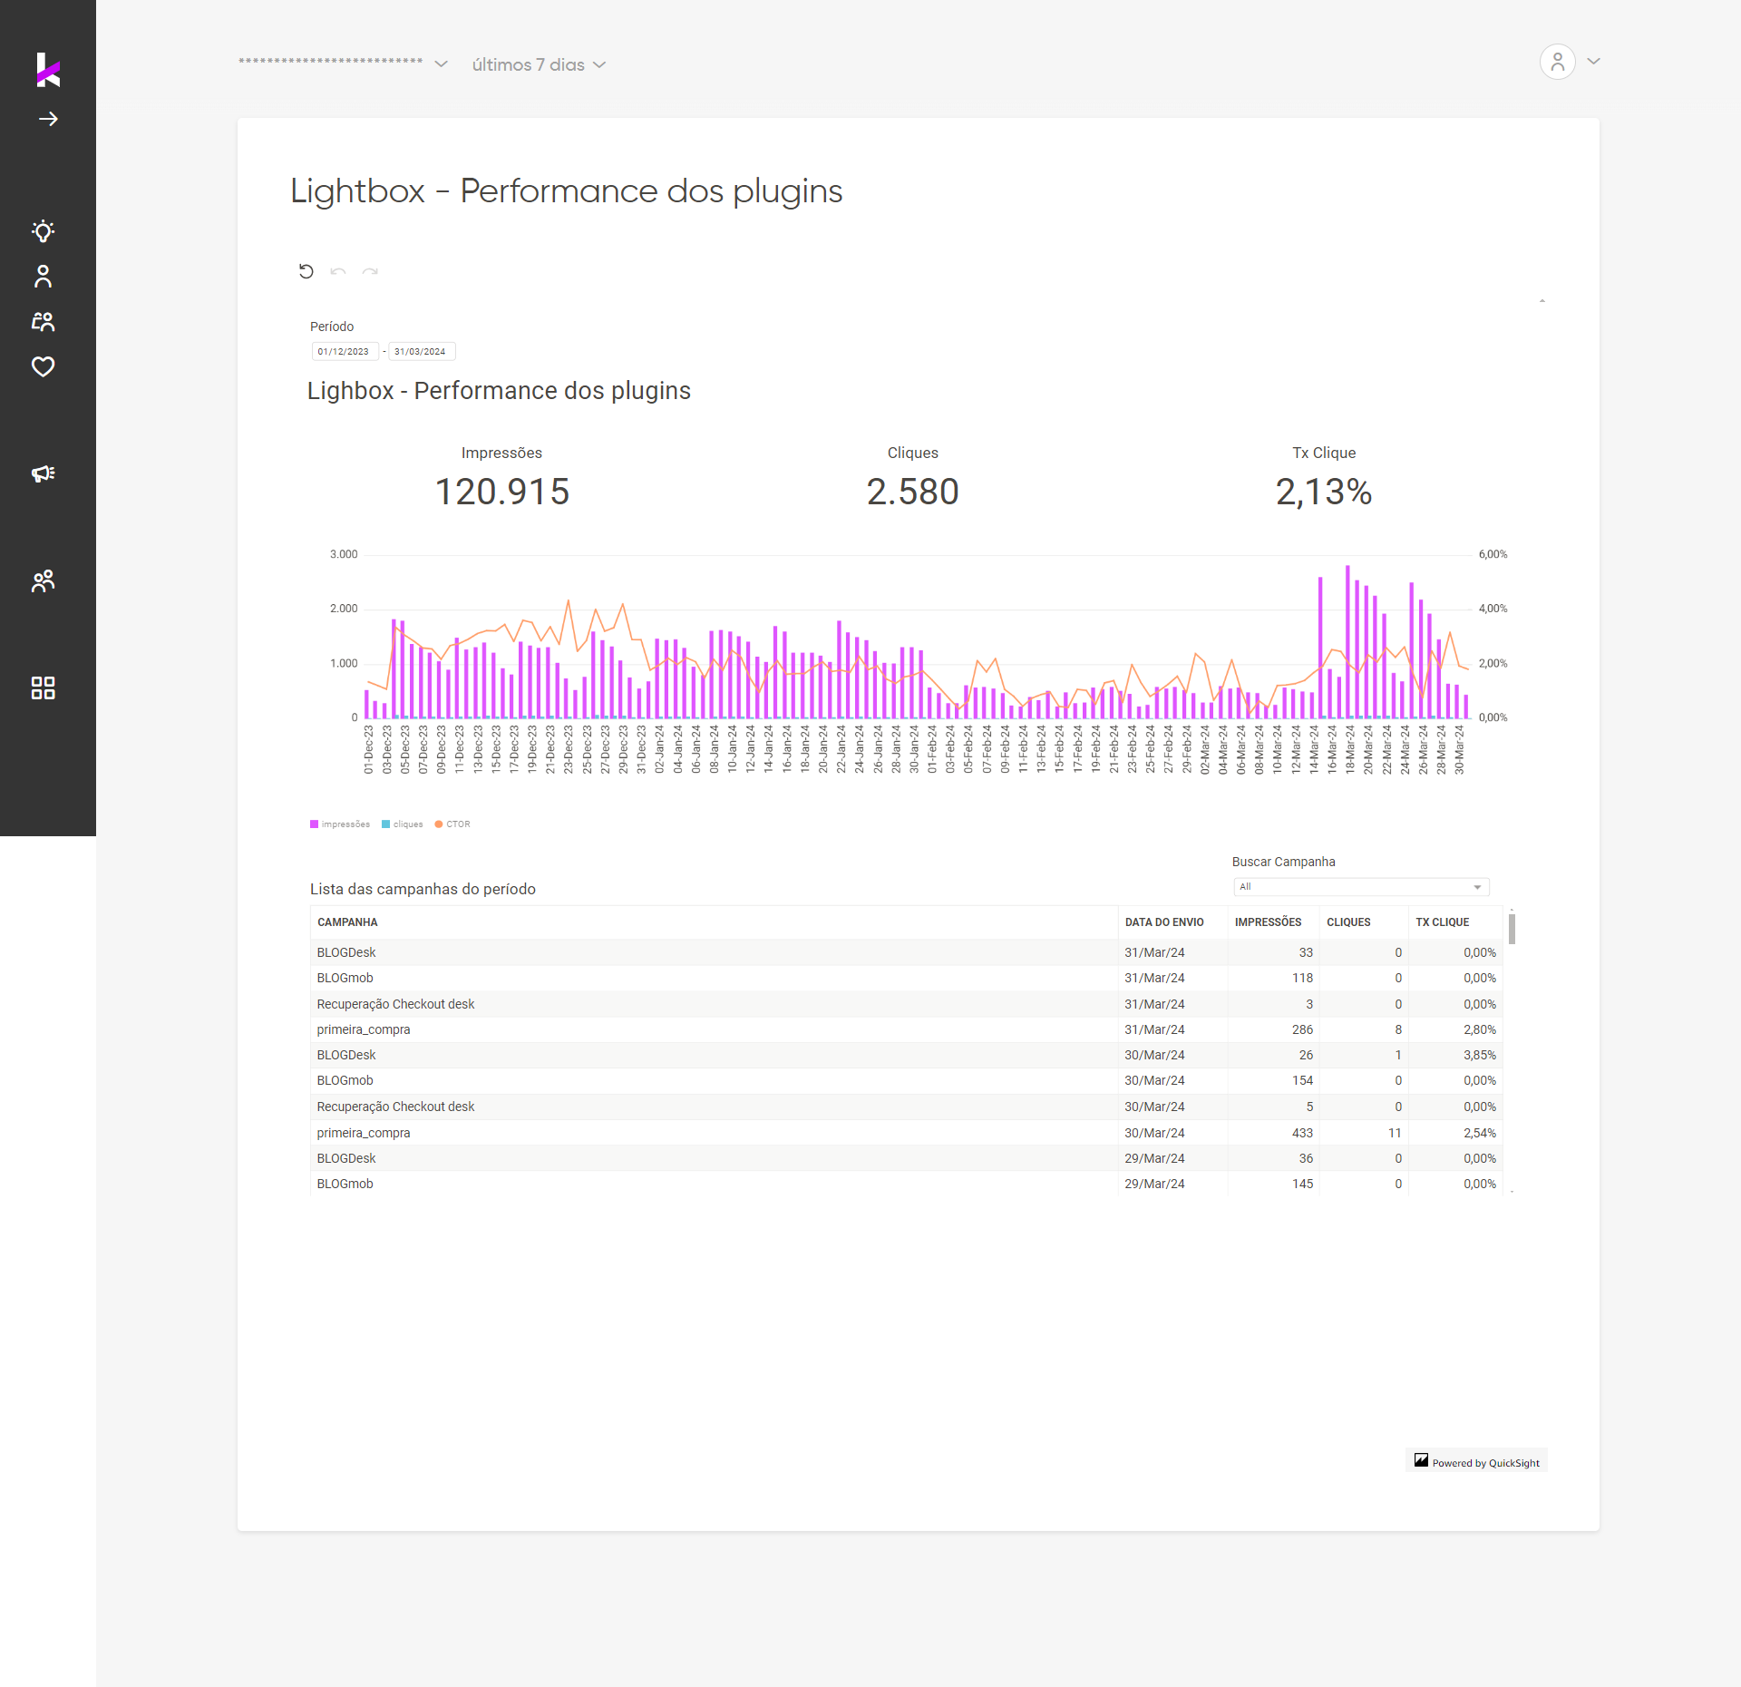Viewport: 1741px width, 1687px height.
Task: Open the últimos 7 dias dropdown
Action: 539,65
